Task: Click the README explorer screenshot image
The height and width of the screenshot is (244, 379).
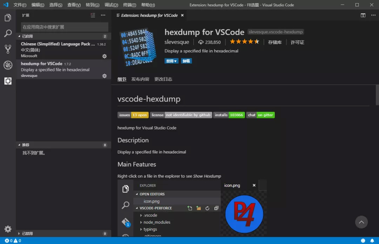Action: (192, 208)
